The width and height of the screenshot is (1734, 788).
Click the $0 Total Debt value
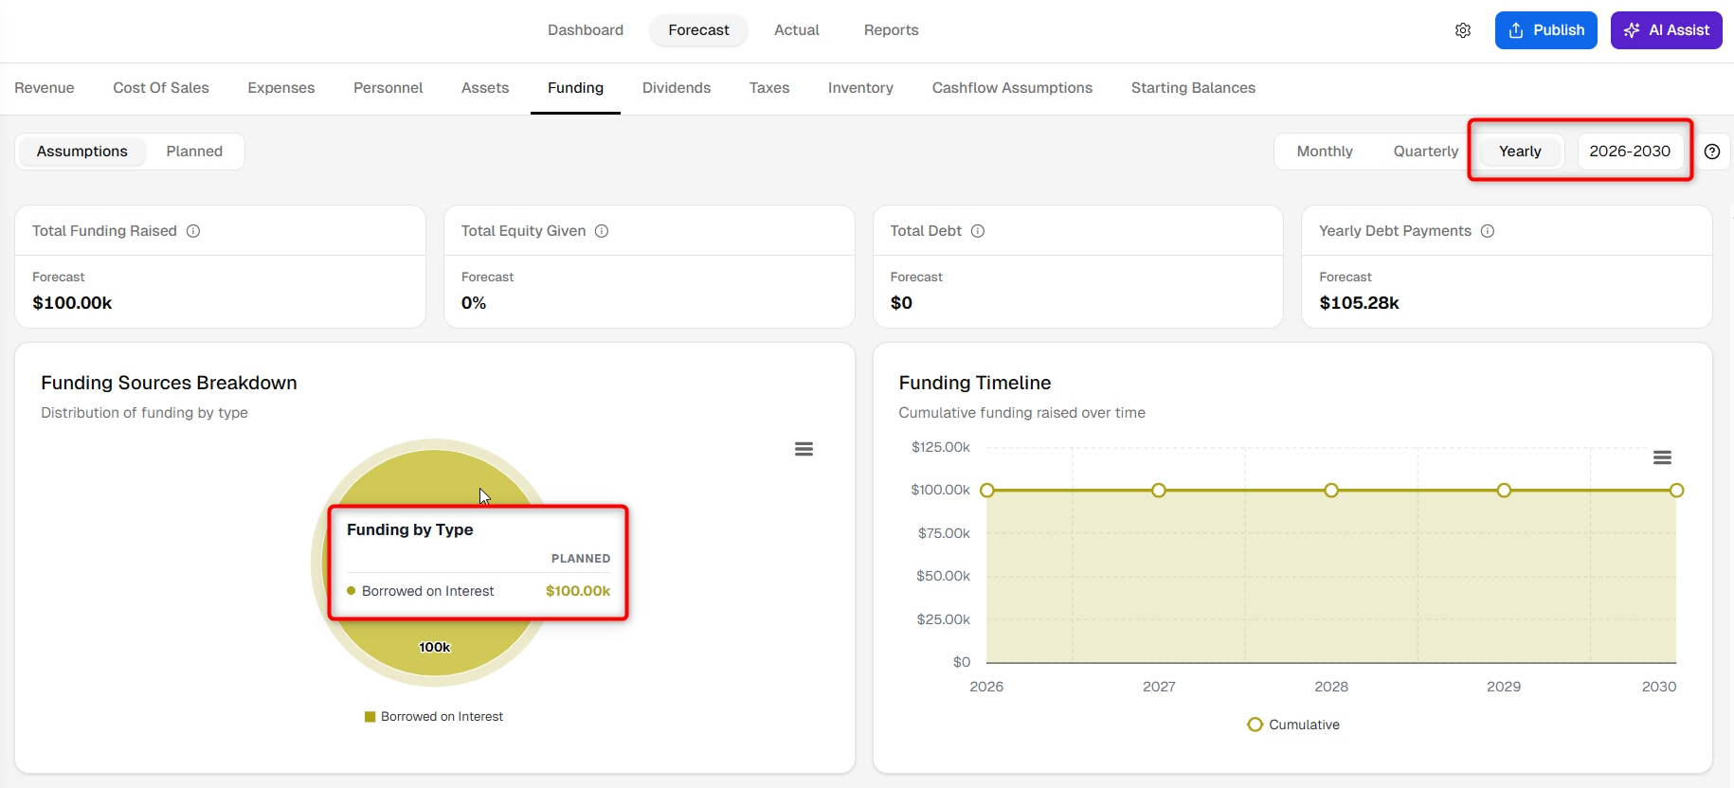(x=901, y=303)
